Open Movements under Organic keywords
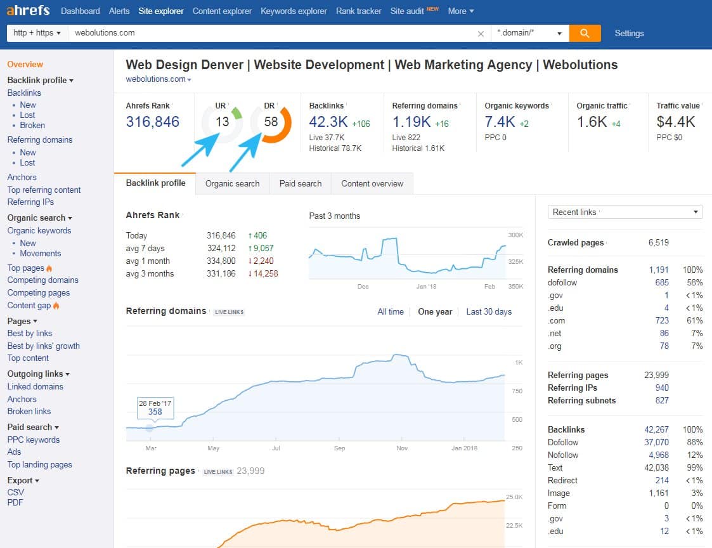This screenshot has height=548, width=712. point(41,254)
